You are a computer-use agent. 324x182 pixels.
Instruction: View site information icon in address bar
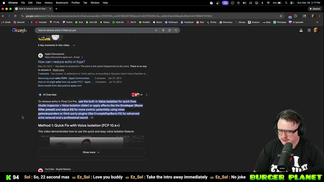click(23, 16)
